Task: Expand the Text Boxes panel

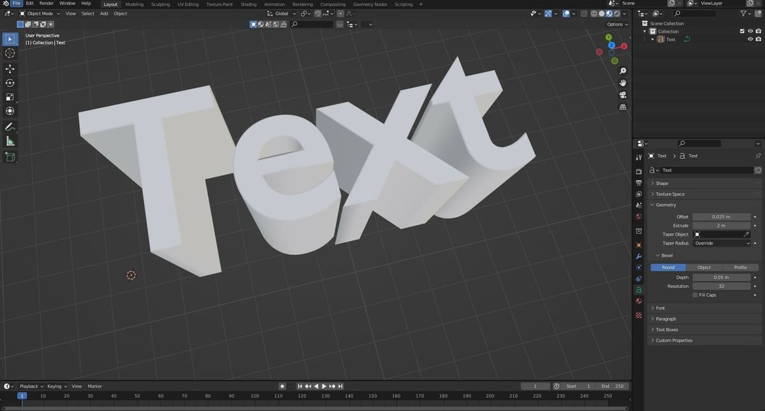Action: [704, 329]
